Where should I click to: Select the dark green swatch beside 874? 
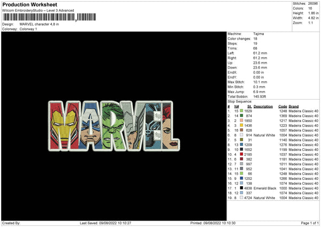(242, 116)
